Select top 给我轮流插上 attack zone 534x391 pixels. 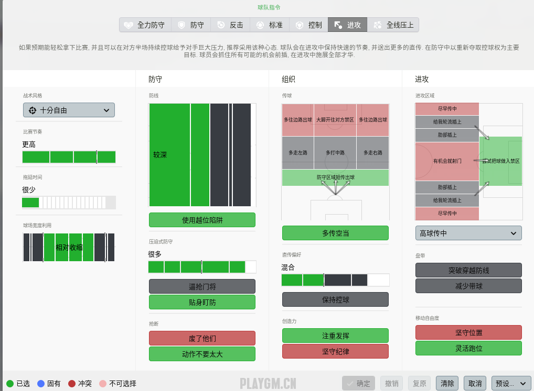point(447,122)
